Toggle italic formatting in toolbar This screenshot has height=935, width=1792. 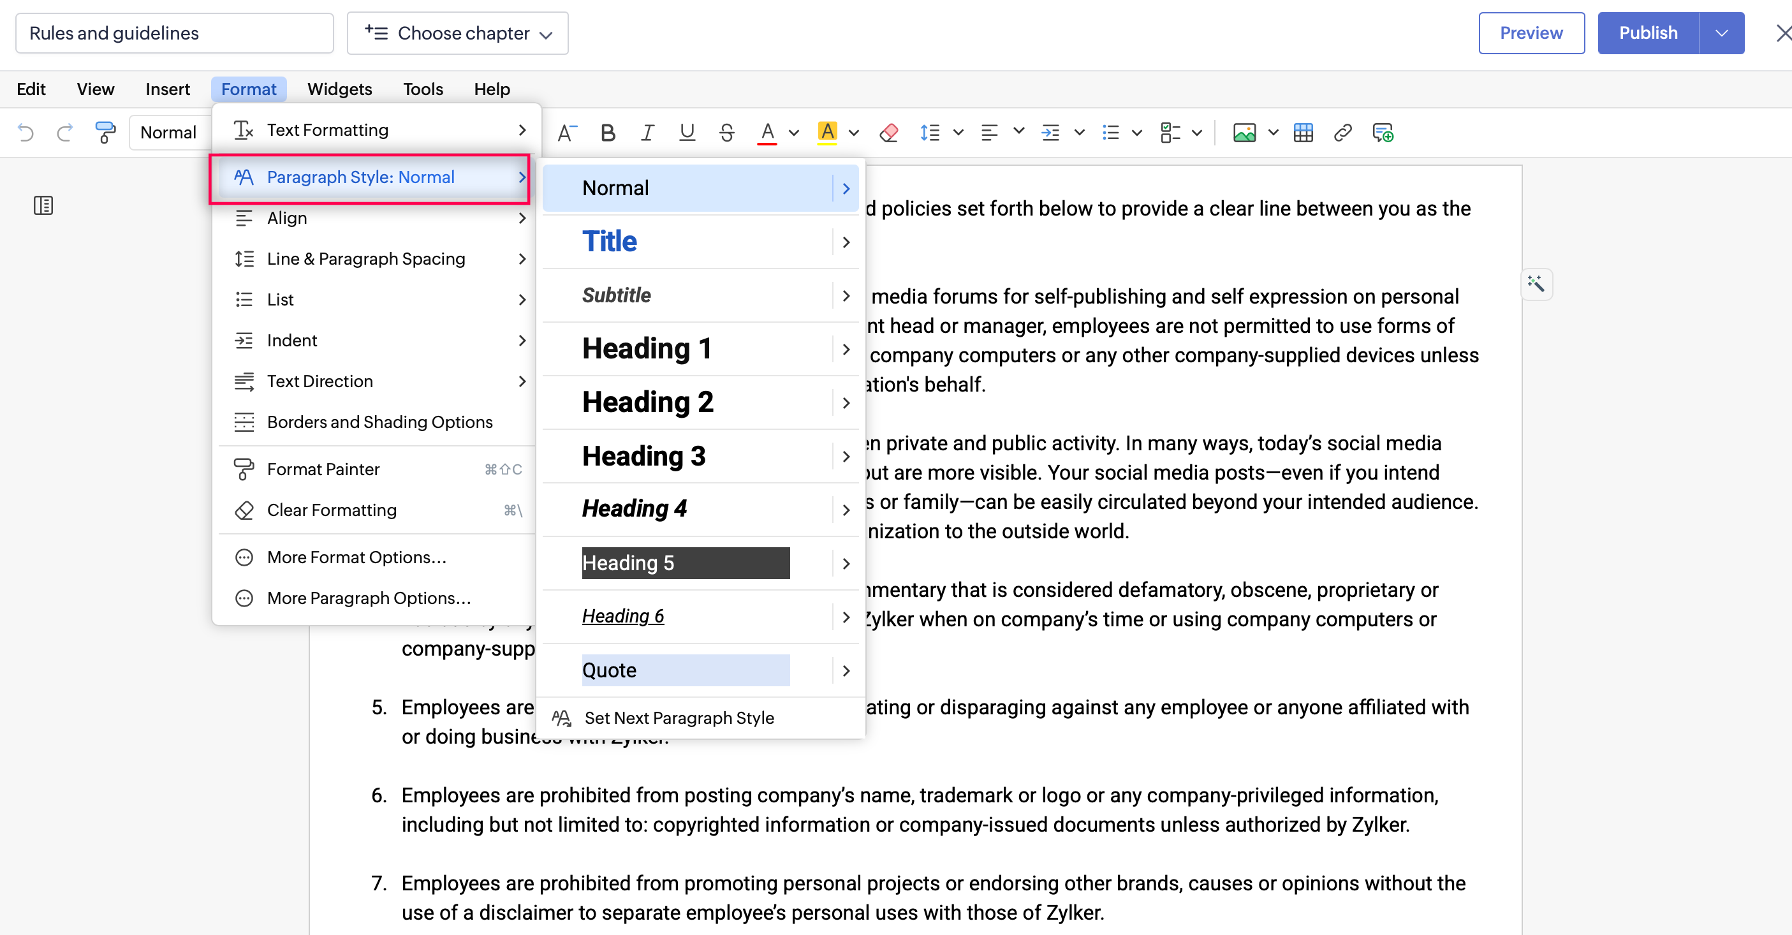tap(647, 132)
